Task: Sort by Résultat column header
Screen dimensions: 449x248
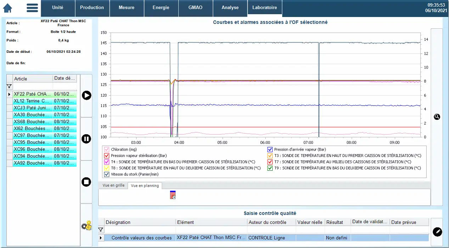Action: click(x=338, y=222)
